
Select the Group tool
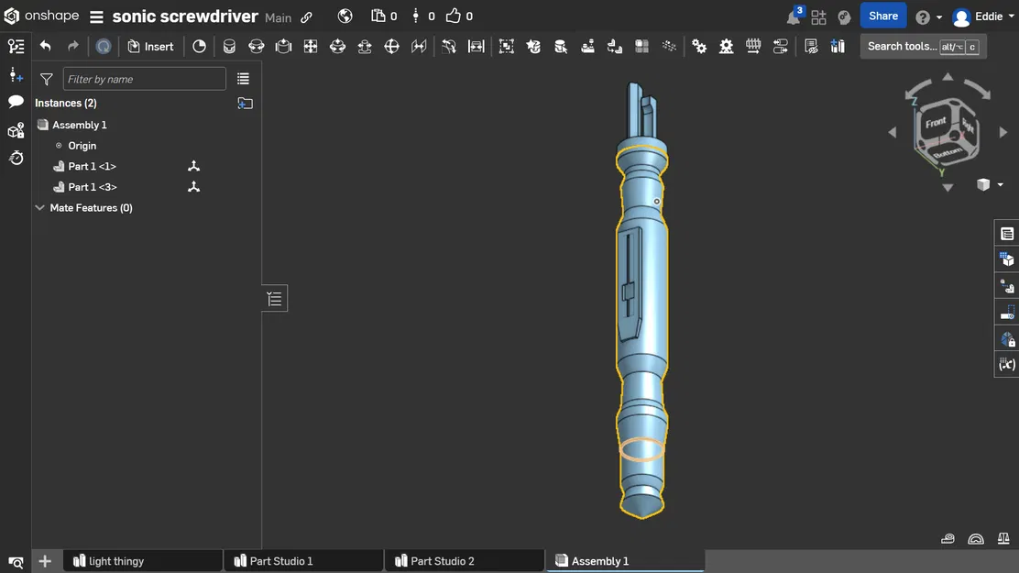pyautogui.click(x=506, y=46)
